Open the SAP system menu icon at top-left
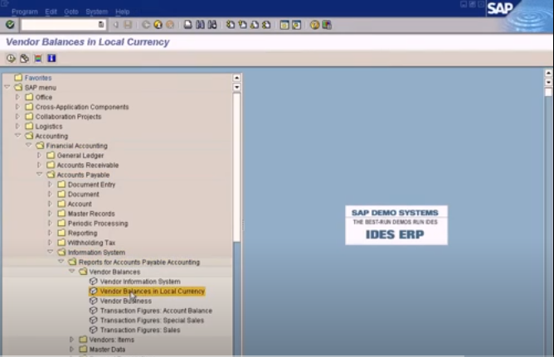Screen dimensions: 554x357 [4, 3]
